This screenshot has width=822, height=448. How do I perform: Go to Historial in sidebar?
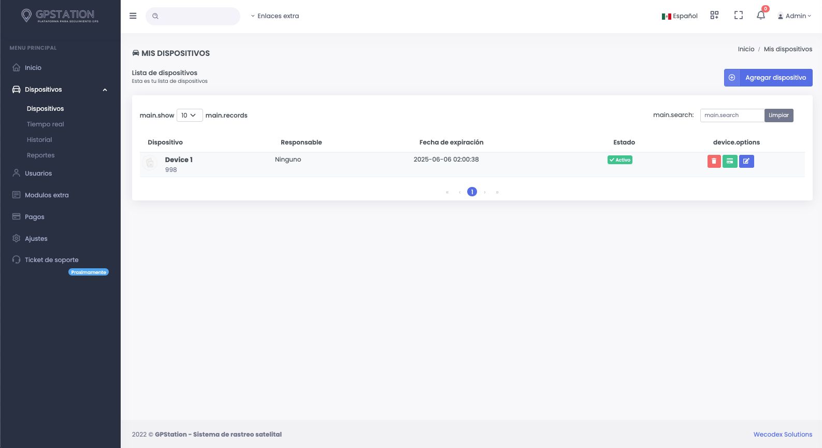click(39, 140)
